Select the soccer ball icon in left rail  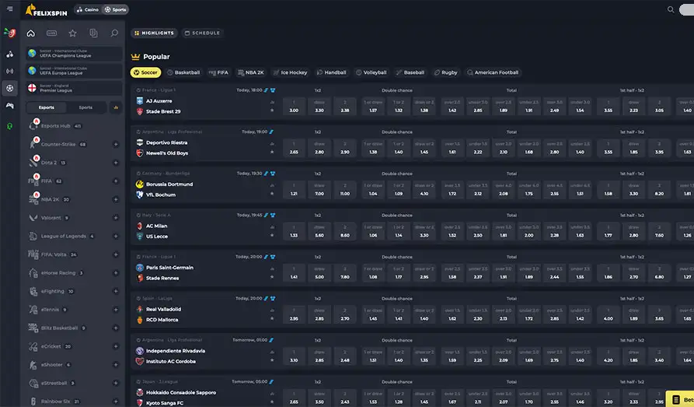point(10,88)
